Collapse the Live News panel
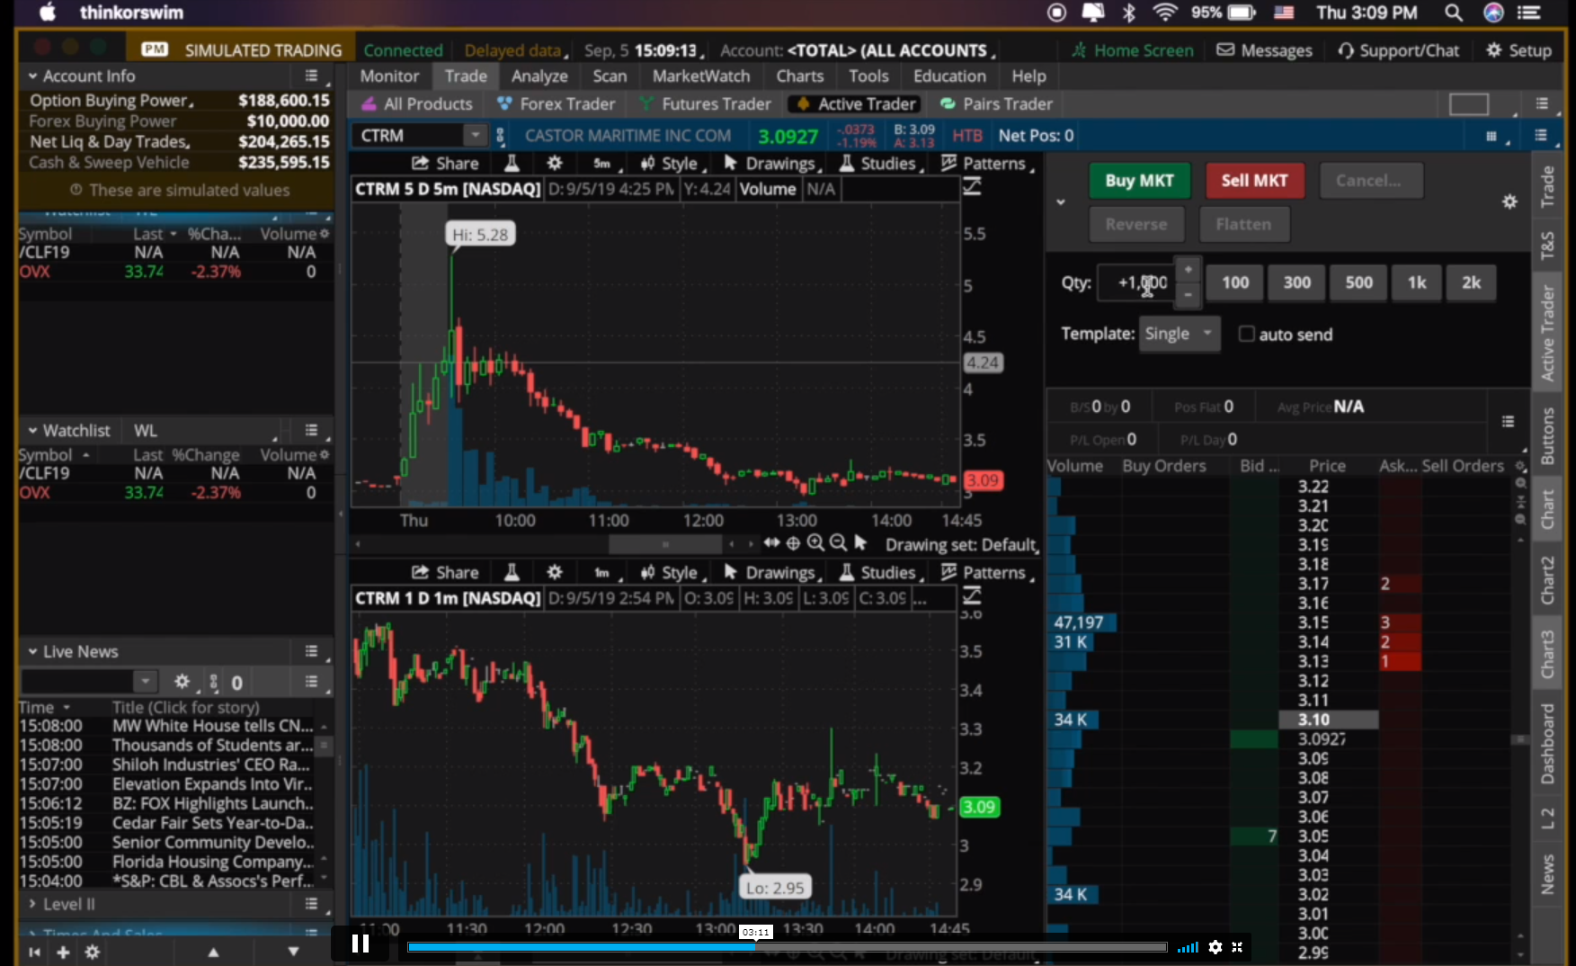The height and width of the screenshot is (966, 1576). pos(32,652)
